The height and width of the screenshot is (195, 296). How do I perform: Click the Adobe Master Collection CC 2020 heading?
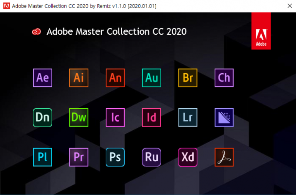click(x=116, y=32)
